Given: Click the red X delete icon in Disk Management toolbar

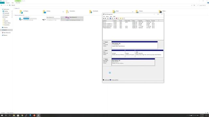Looking at the screenshot, I should (x=117, y=19).
